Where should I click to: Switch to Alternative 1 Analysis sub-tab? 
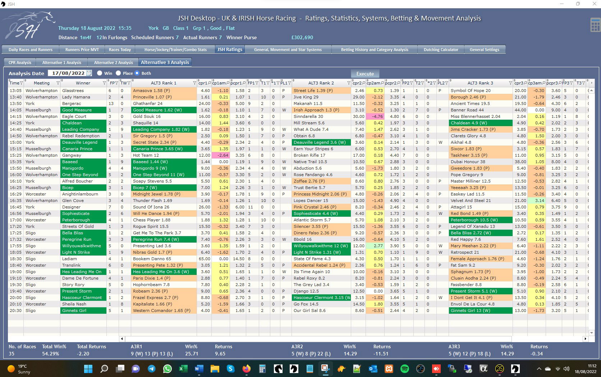(x=62, y=62)
